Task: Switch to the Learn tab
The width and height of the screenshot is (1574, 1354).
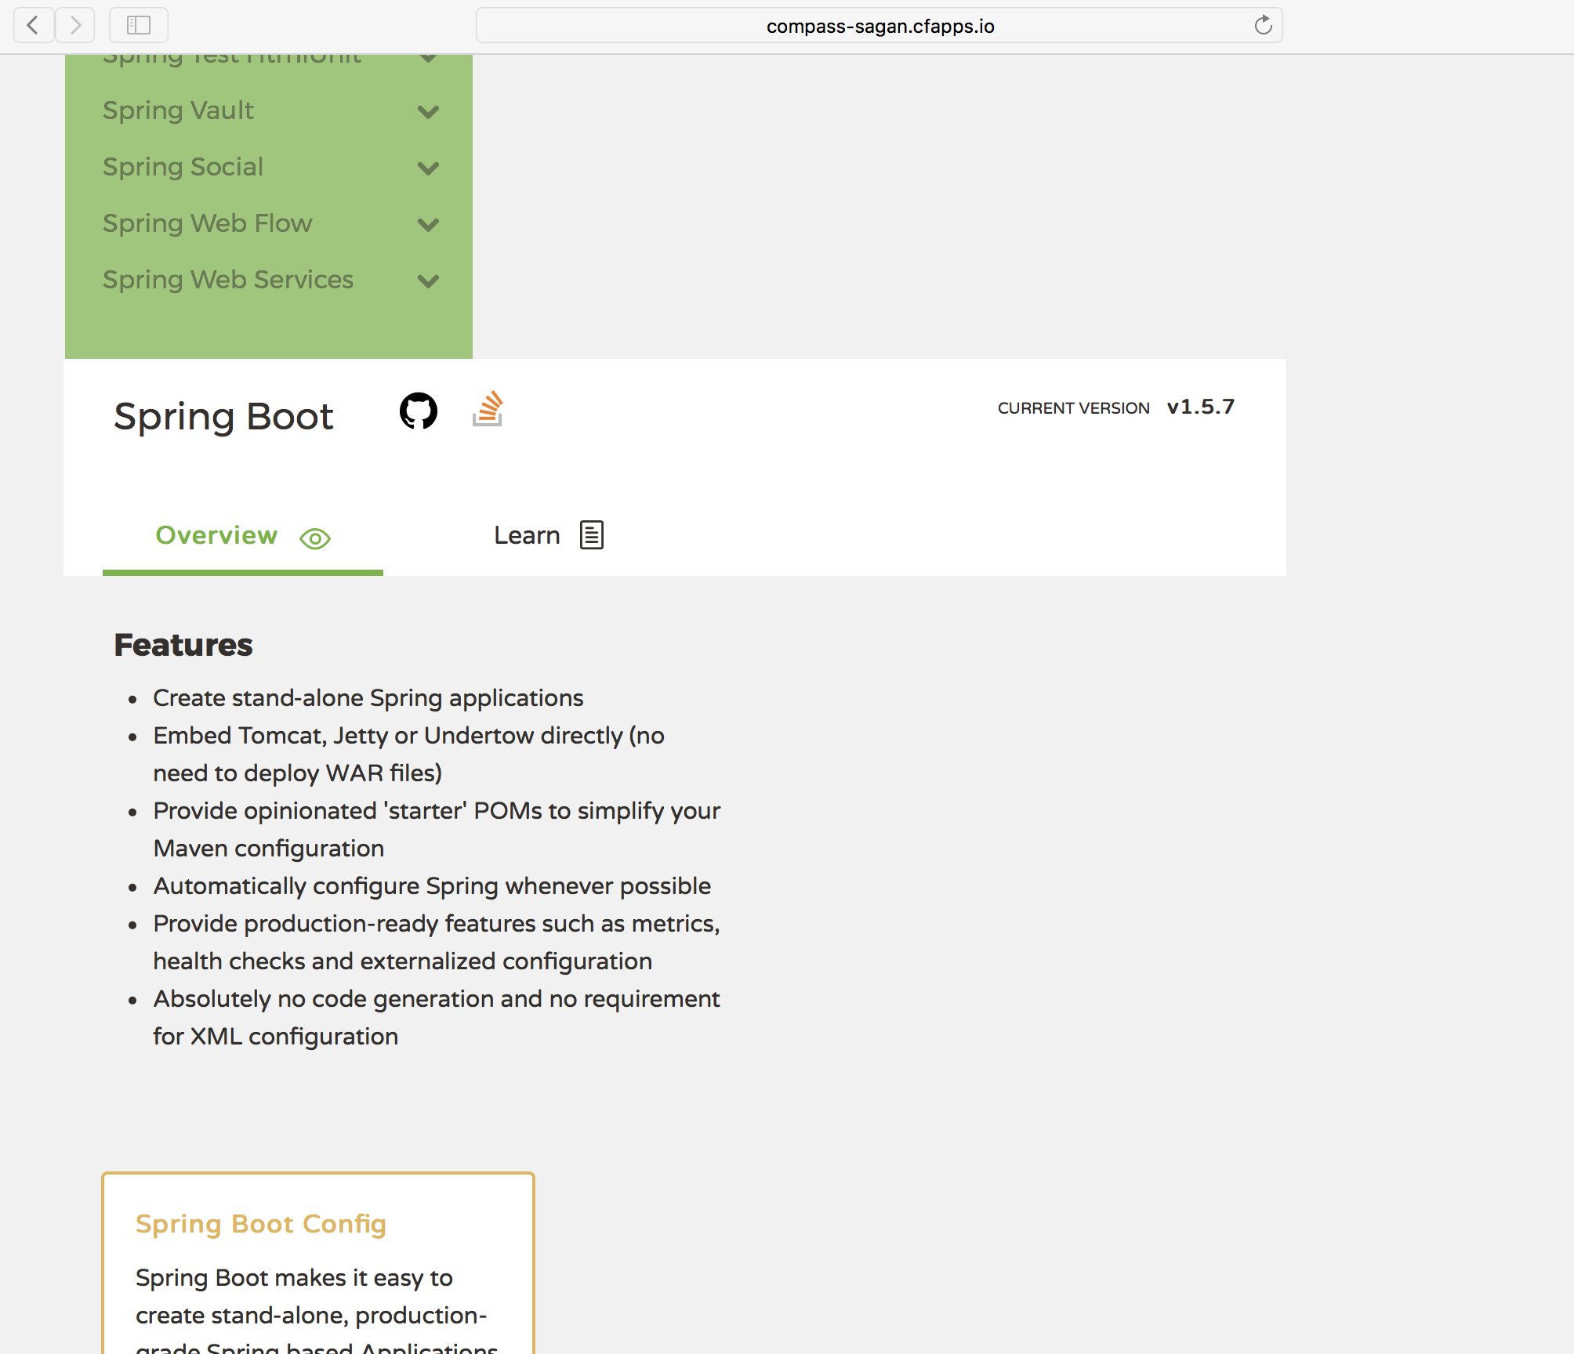Action: pyautogui.click(x=527, y=534)
